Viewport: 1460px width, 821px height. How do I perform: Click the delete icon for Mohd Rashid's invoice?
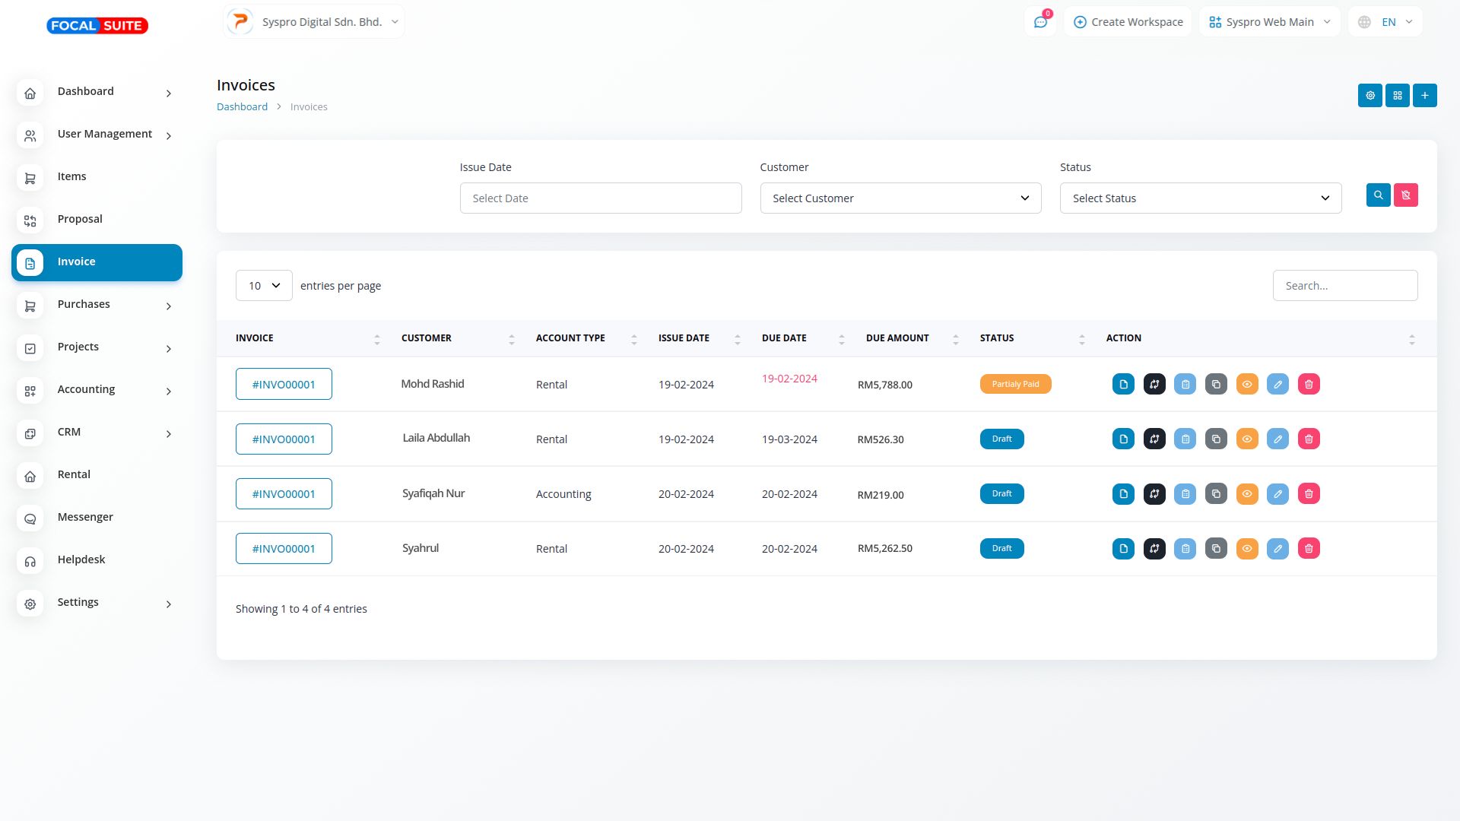point(1309,385)
